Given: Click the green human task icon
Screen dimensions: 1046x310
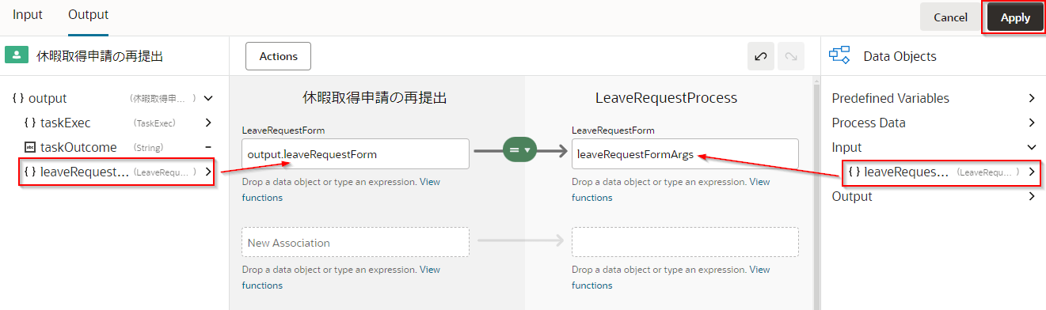Looking at the screenshot, I should click(x=17, y=55).
